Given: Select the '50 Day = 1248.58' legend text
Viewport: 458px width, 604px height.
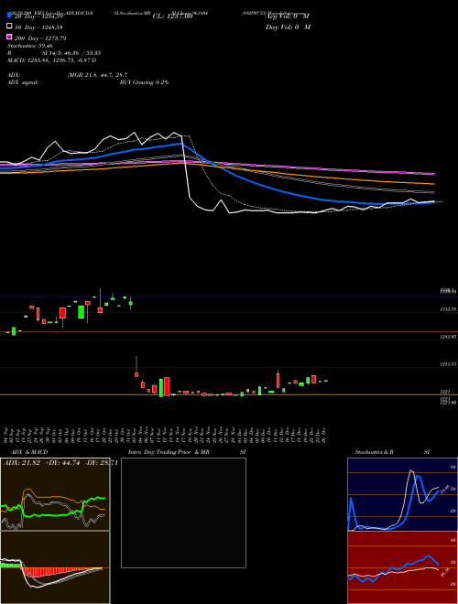Looking at the screenshot, I should (39, 27).
